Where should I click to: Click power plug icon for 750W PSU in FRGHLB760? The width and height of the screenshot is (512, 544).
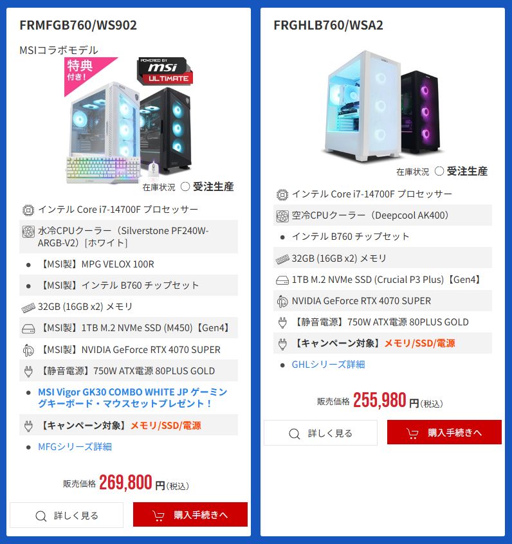[282, 323]
